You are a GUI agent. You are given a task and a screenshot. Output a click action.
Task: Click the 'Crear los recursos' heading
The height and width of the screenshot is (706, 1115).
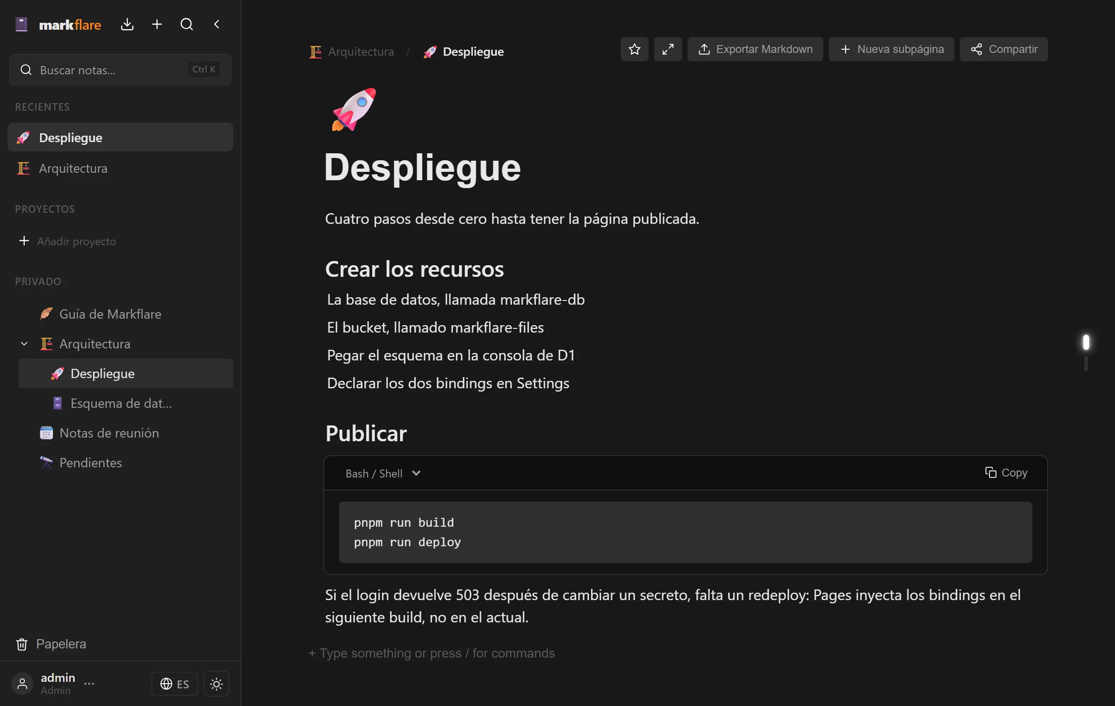pos(414,269)
